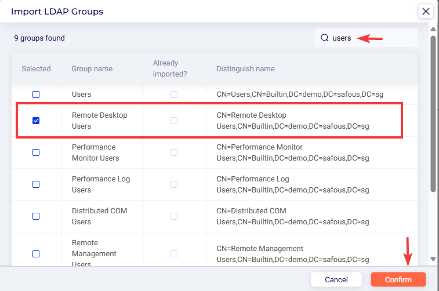Click the search magnifier icon
439x291 pixels.
click(325, 38)
